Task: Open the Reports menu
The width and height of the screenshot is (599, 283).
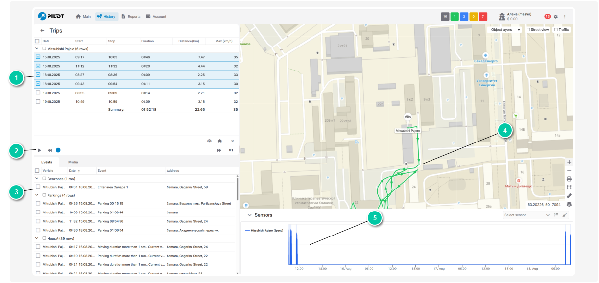Action: coord(131,16)
